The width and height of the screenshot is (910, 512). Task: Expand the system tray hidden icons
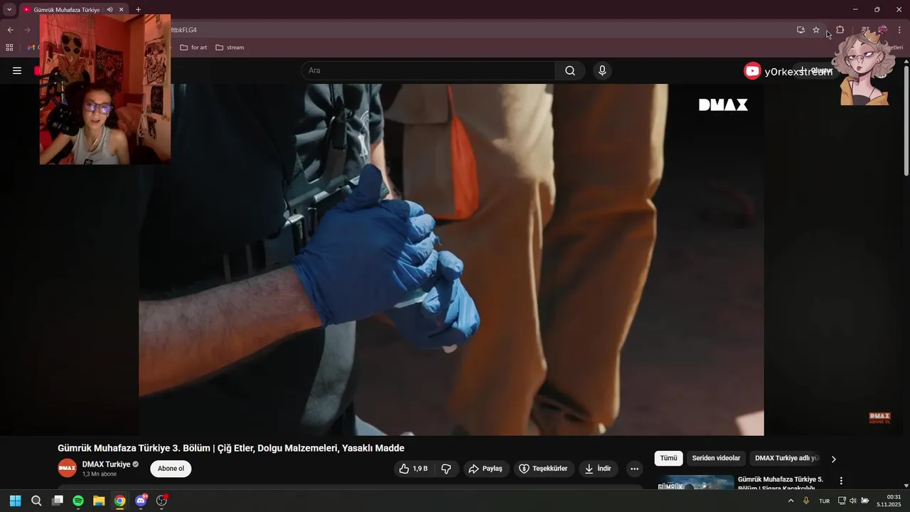pyautogui.click(x=791, y=501)
